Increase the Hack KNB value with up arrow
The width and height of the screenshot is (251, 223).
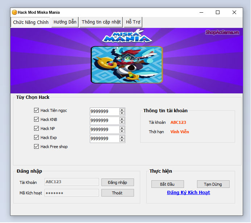coord(122,119)
